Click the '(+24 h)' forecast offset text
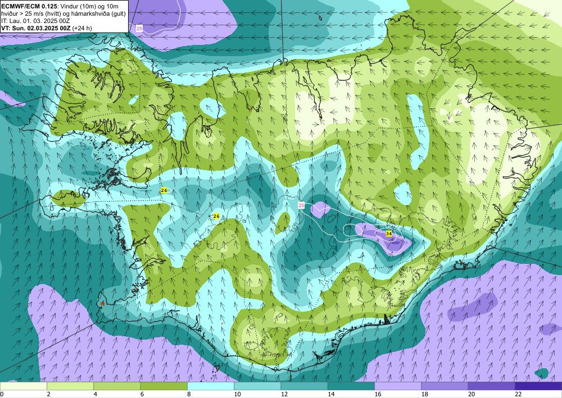The width and height of the screenshot is (562, 398). 82,28
